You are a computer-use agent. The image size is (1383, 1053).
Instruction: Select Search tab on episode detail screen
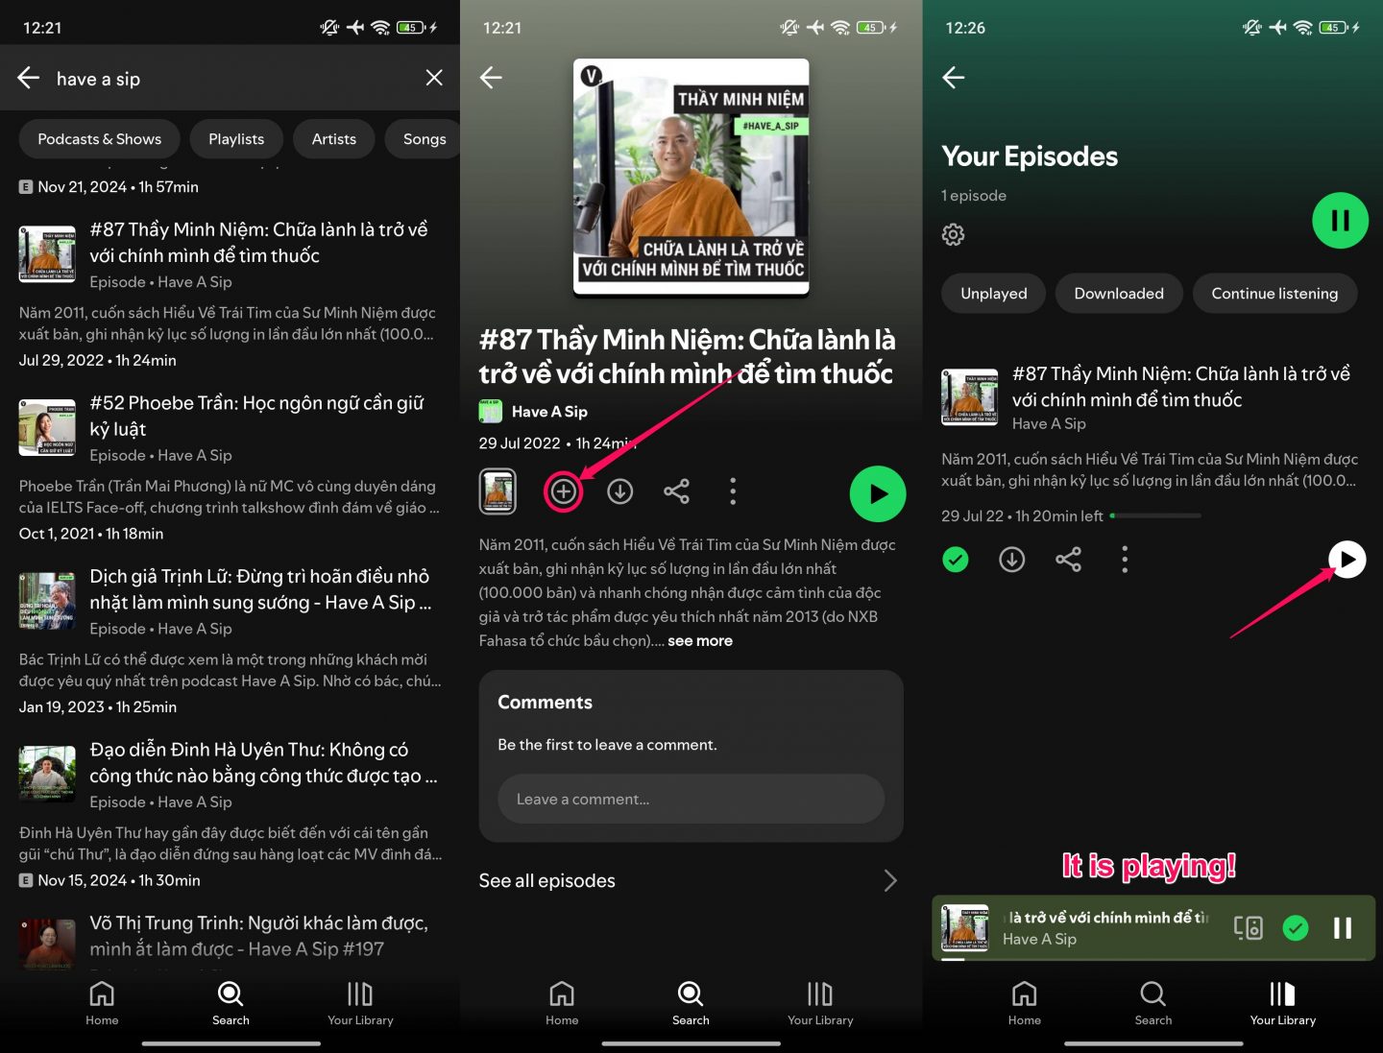click(691, 1003)
